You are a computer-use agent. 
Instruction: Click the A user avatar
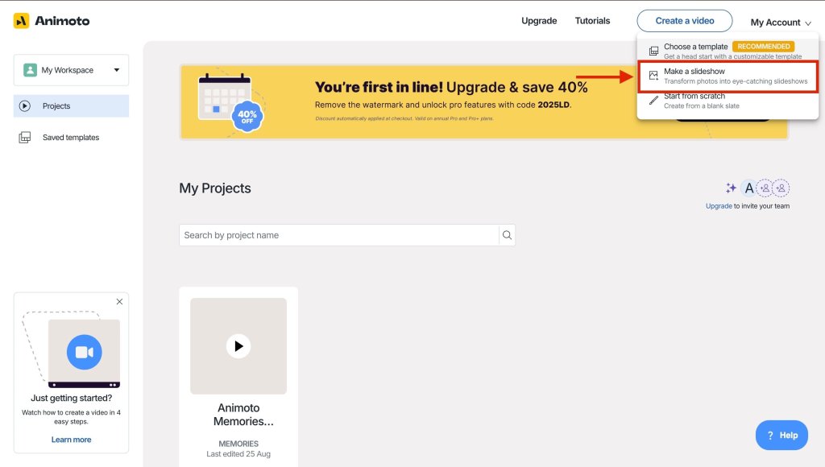(x=748, y=188)
